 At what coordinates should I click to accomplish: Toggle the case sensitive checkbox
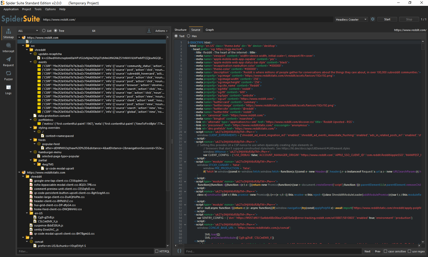[x=385, y=251]
